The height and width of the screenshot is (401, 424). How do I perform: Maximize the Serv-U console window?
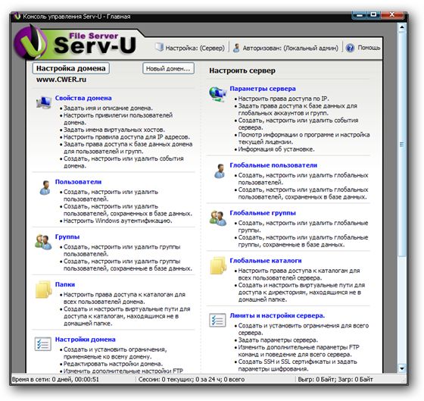coord(373,14)
